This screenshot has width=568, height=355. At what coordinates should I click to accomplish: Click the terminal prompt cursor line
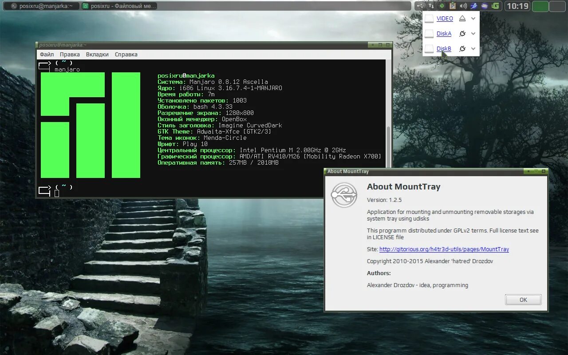57,193
